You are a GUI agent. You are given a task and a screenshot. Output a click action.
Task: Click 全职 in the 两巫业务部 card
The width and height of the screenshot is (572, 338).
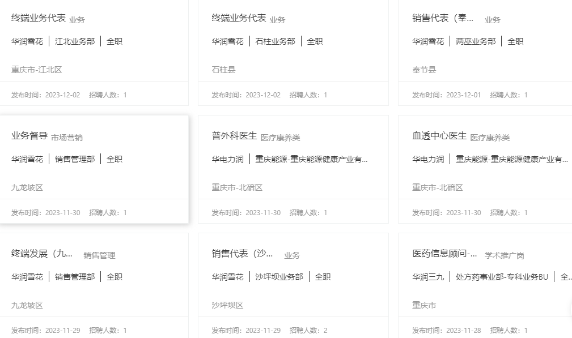(515, 41)
